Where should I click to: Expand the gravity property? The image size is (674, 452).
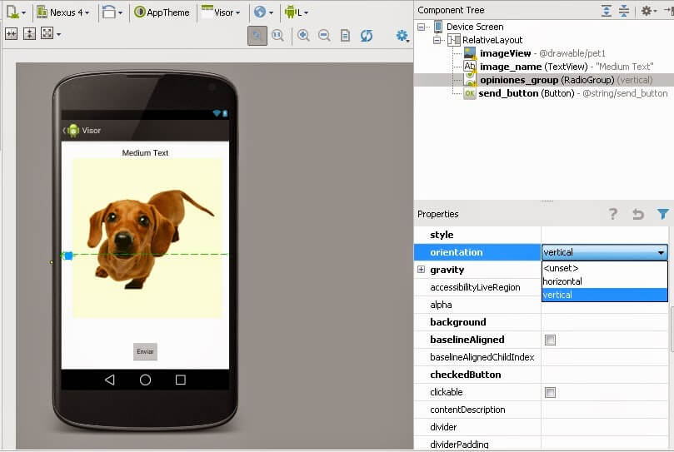[421, 270]
